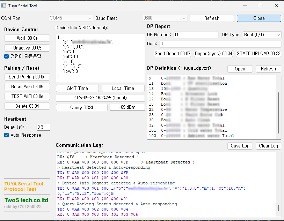
Task: Click Reset WiFi 03 05 button
Action: point(27,86)
